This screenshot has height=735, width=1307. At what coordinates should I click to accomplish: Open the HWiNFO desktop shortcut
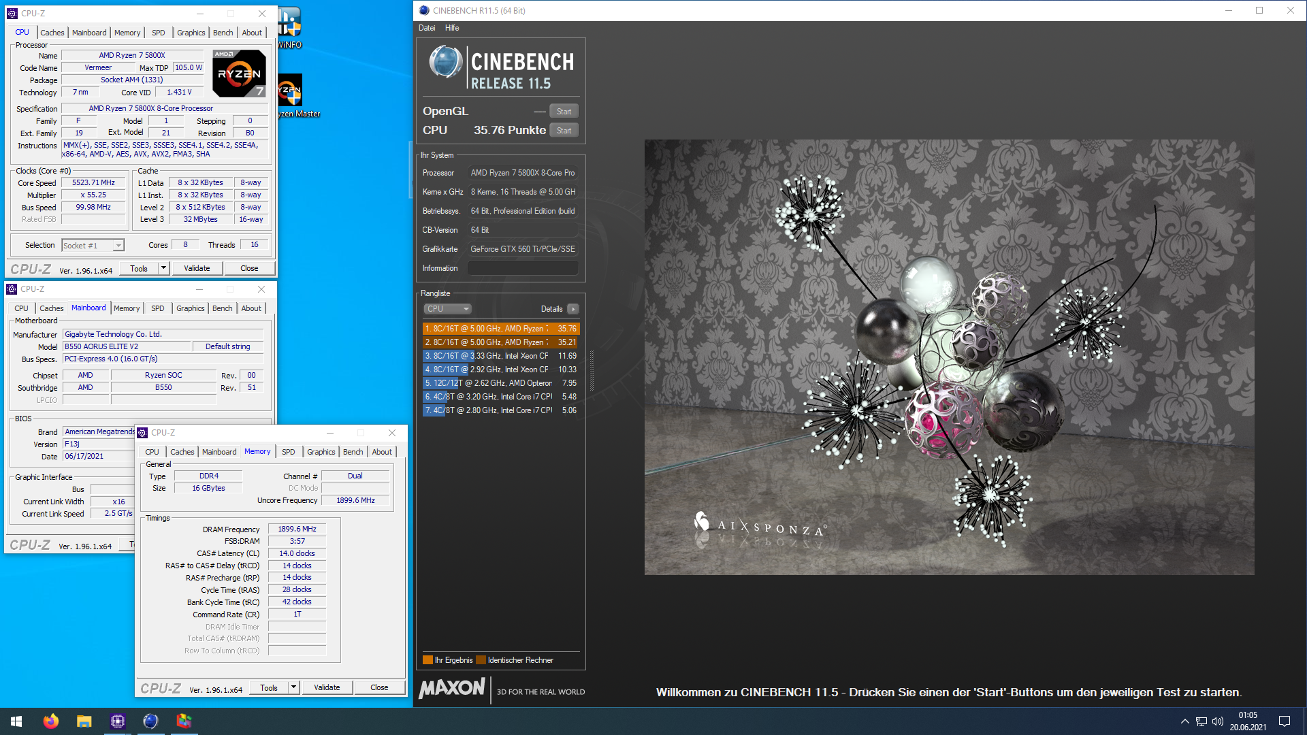pos(289,29)
